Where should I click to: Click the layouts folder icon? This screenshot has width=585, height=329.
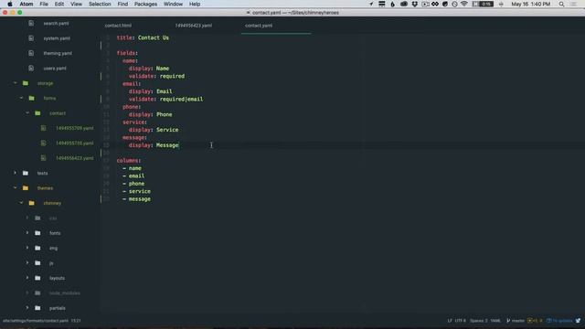[x=37, y=278]
